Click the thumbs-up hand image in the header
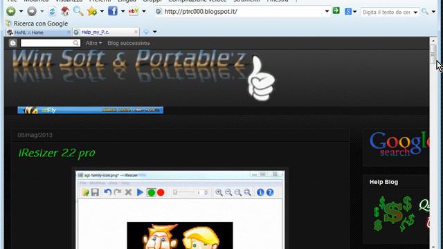Screen dimensions: 443x249 pos(262,77)
